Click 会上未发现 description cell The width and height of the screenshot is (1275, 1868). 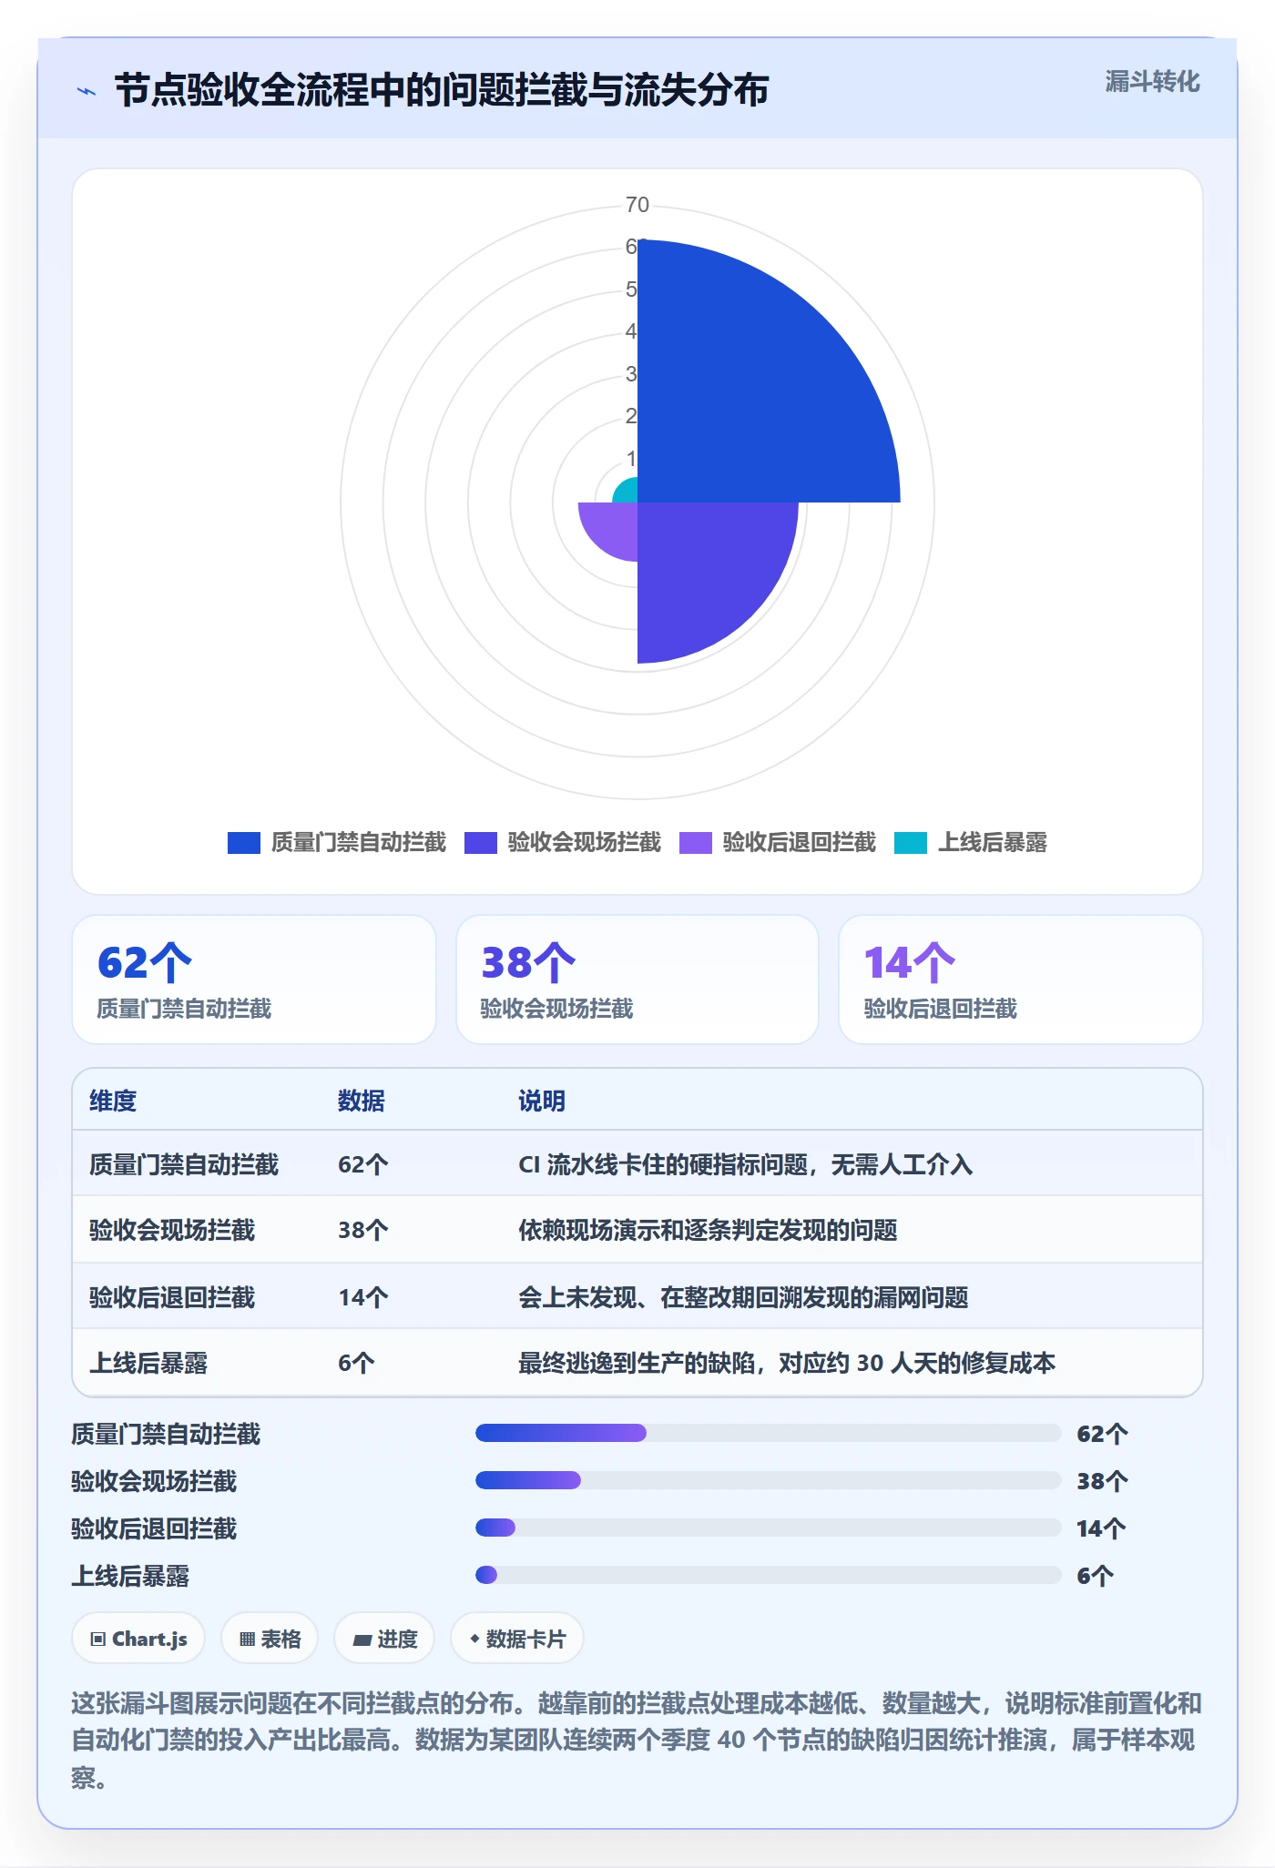[x=743, y=1297]
